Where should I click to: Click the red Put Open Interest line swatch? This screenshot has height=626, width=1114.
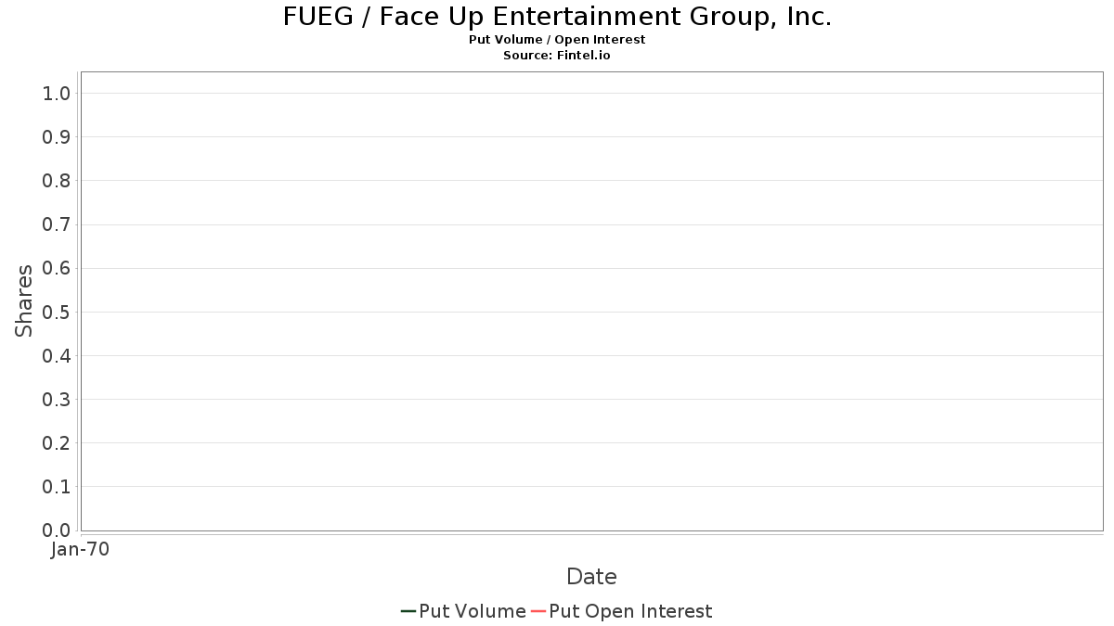click(x=538, y=611)
